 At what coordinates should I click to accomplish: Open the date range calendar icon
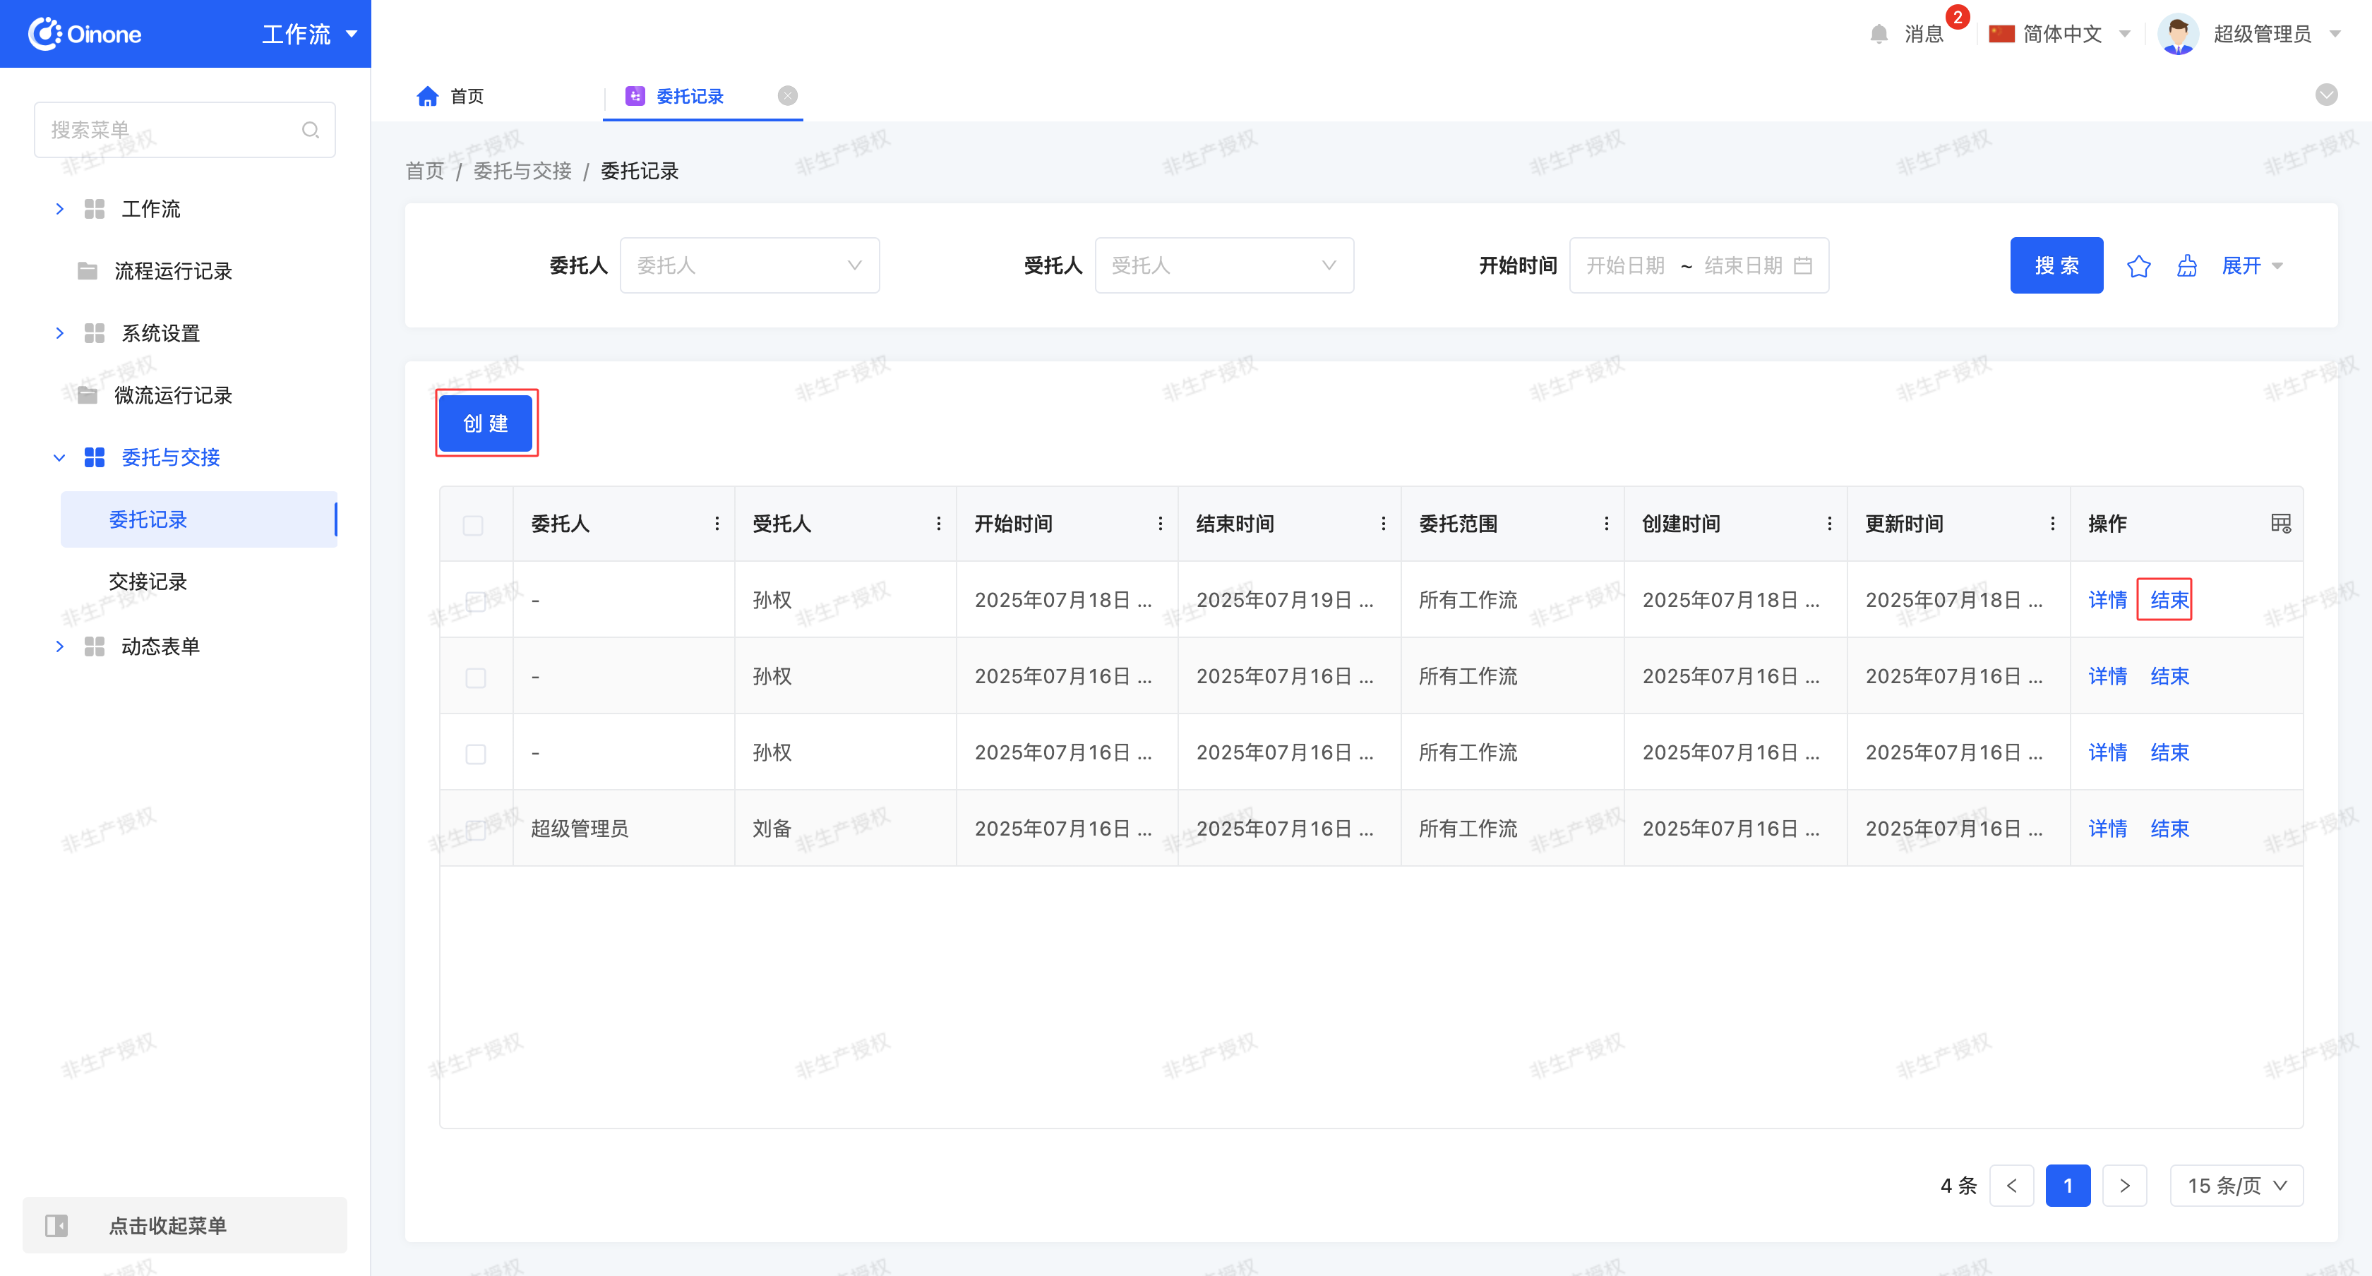pos(1803,265)
